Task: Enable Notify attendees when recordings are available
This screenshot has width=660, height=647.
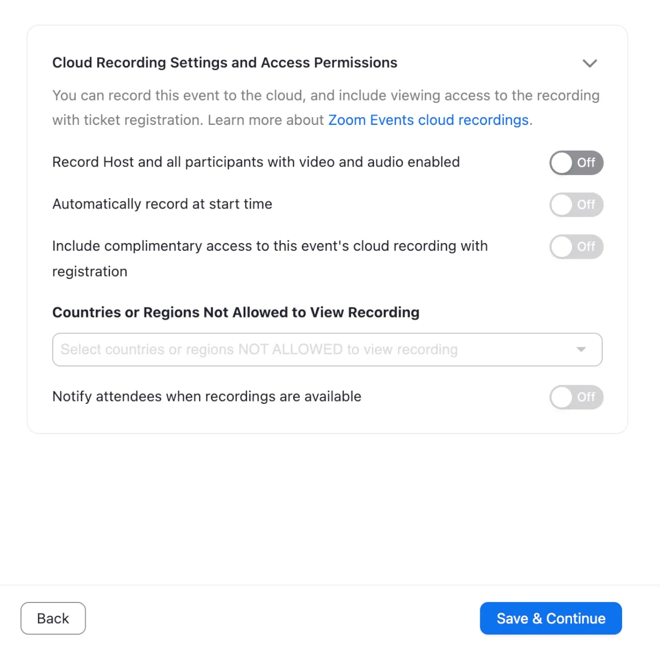Action: tap(576, 397)
